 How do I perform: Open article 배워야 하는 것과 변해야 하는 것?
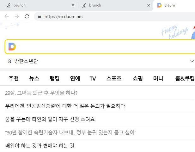pyautogui.click(x=40, y=146)
